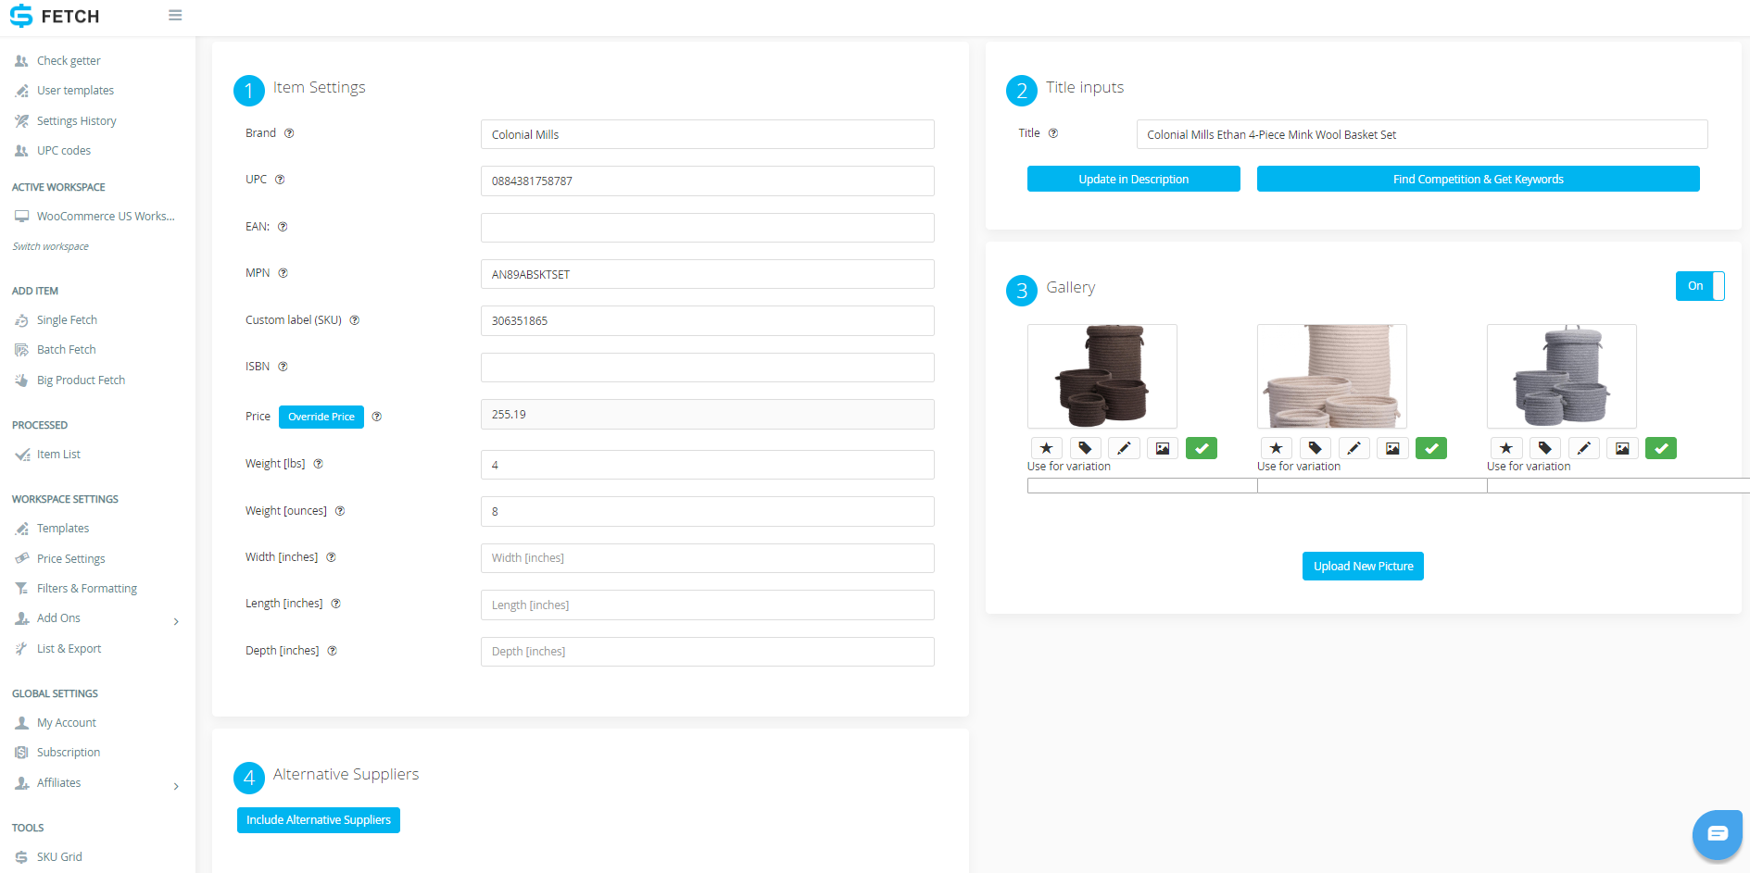
Task: Open My Account settings
Action: pos(66,723)
